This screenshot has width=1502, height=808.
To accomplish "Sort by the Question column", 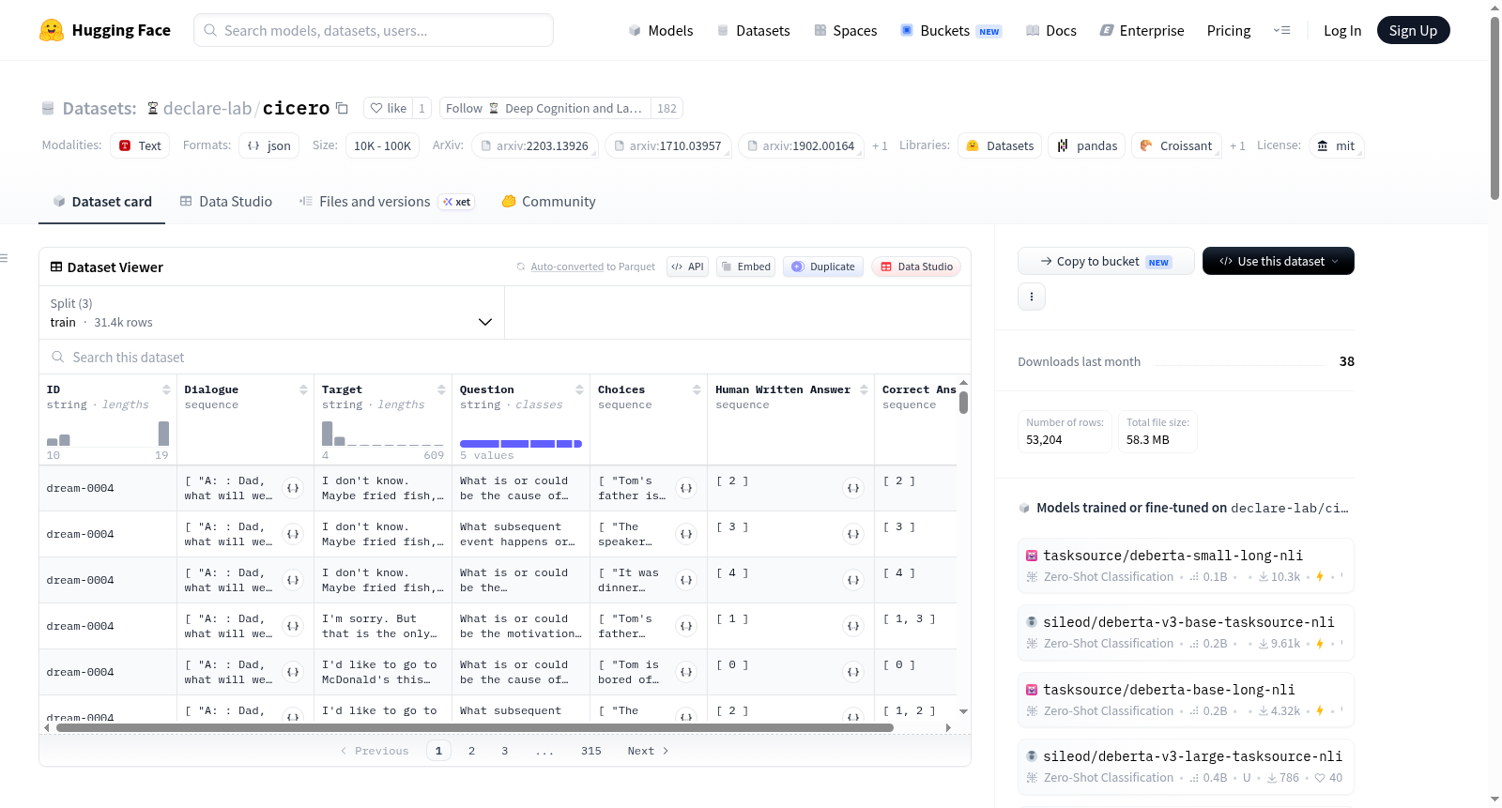I will (x=579, y=389).
